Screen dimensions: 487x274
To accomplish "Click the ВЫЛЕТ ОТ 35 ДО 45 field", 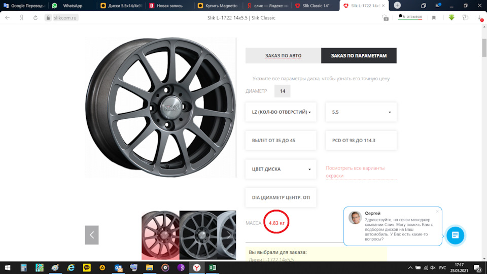I will click(x=281, y=141).
